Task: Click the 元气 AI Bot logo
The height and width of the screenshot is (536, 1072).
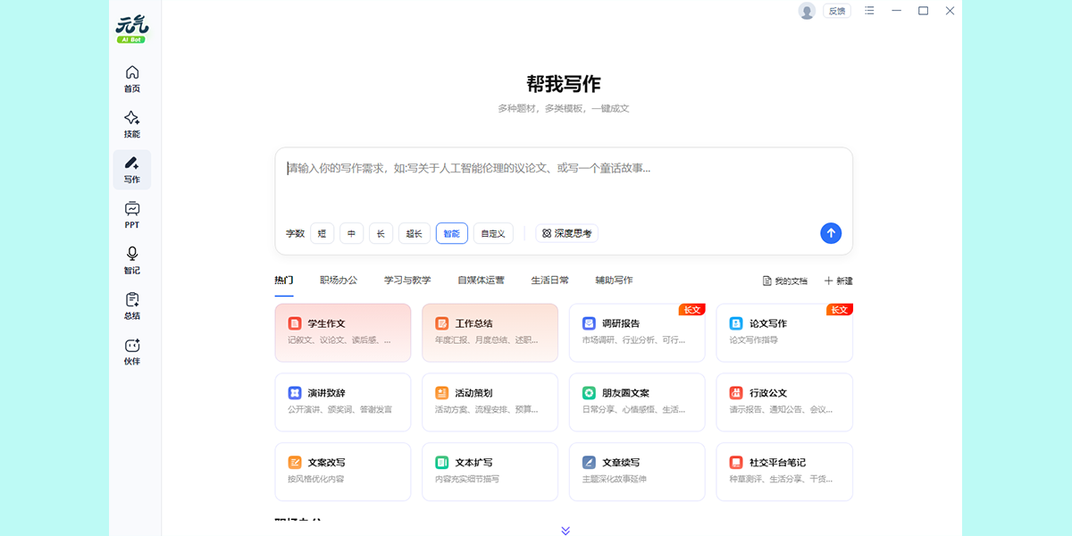Action: pyautogui.click(x=131, y=27)
